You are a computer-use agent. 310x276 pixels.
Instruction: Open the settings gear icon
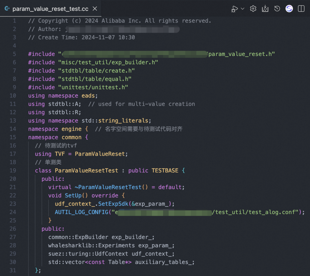253,9
